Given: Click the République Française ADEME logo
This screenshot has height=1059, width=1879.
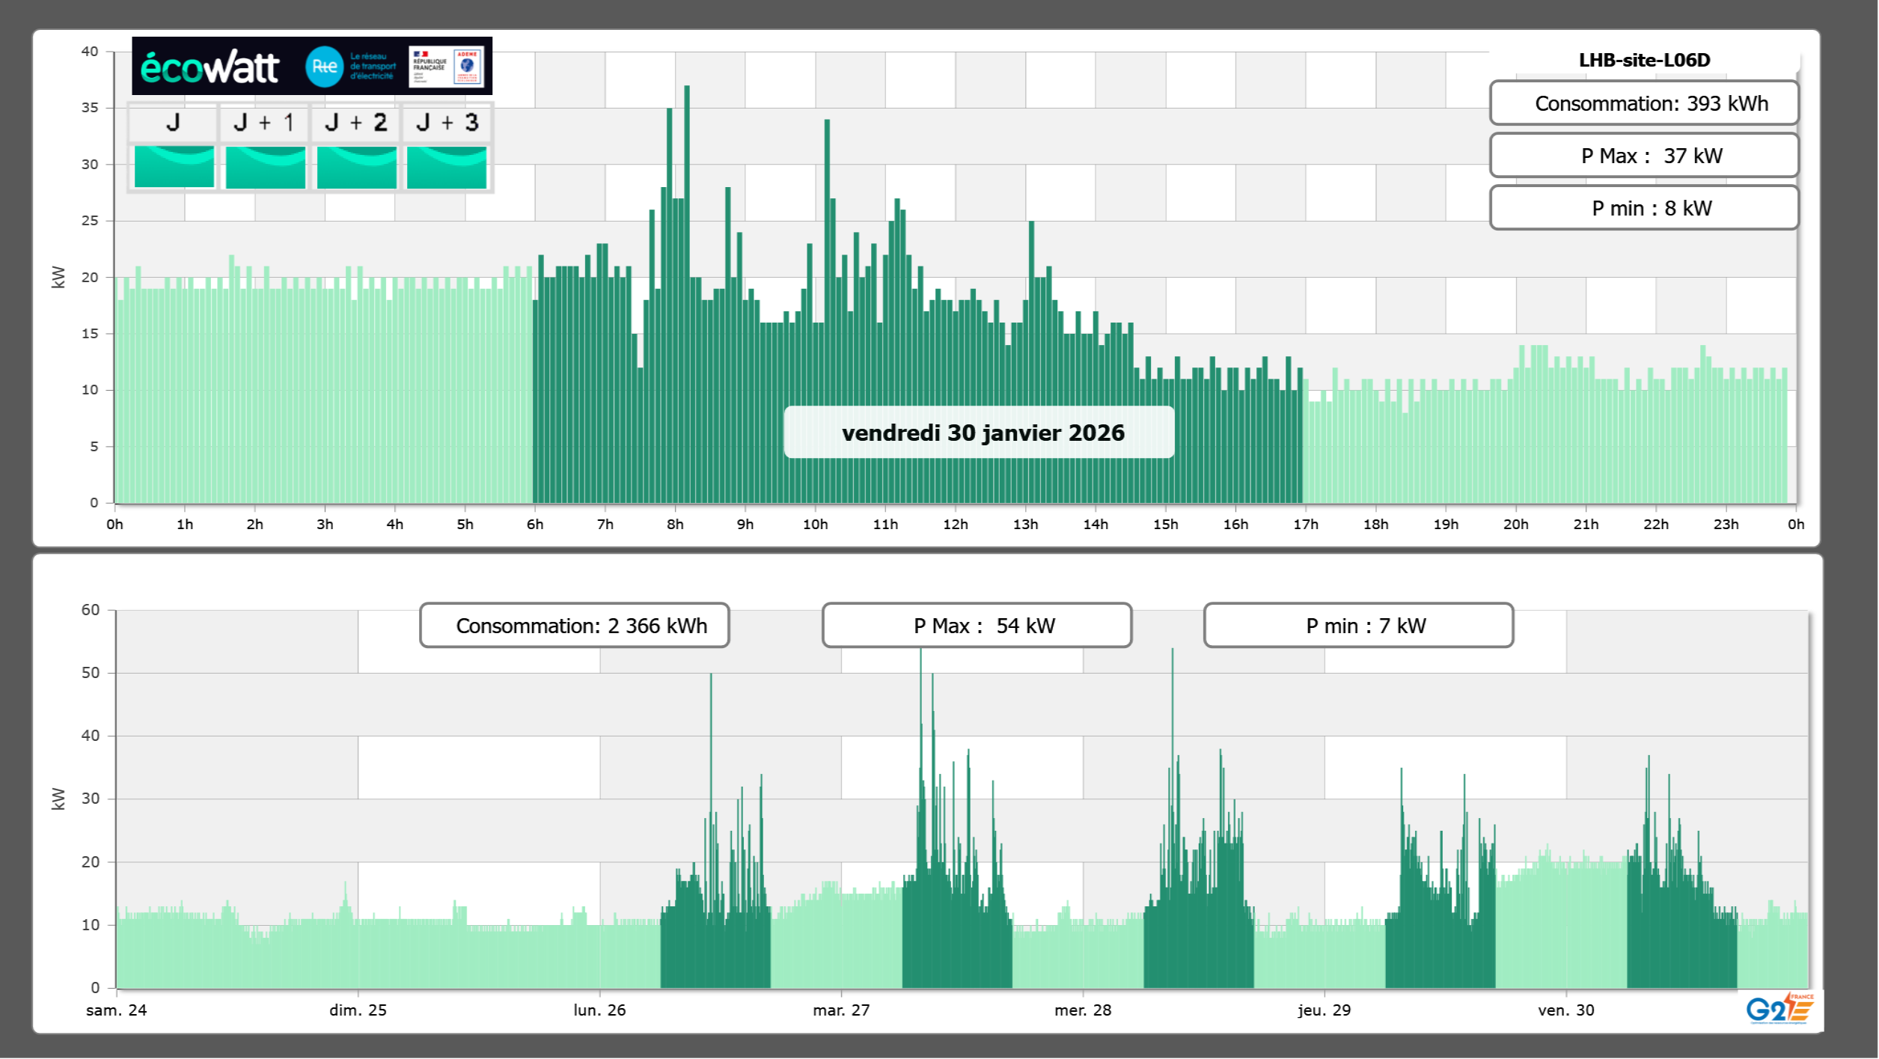Looking at the screenshot, I should pos(447,67).
